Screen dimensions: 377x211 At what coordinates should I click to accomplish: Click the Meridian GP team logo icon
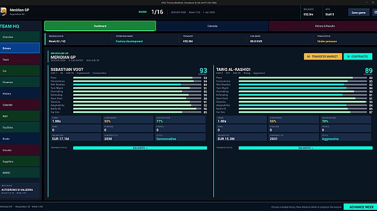(3, 12)
